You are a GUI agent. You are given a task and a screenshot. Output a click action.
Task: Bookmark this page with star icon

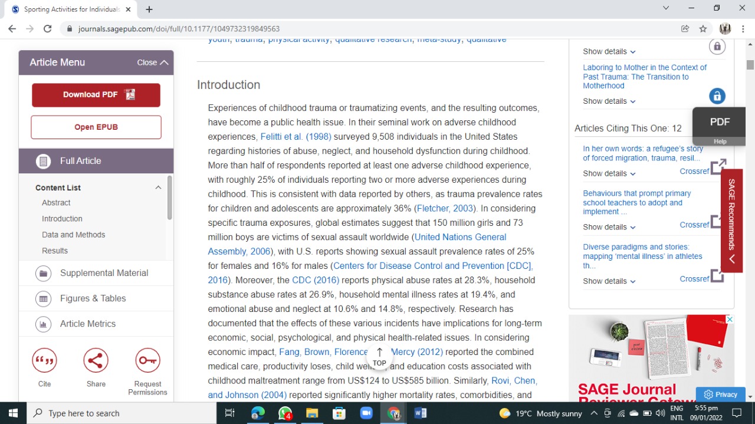pos(703,28)
